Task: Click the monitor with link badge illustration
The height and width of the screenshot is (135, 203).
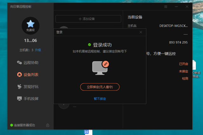Action: [101, 68]
